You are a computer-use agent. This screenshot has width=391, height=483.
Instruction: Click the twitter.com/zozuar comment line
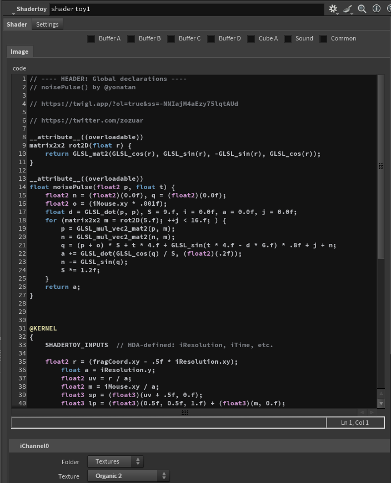pyautogui.click(x=87, y=120)
